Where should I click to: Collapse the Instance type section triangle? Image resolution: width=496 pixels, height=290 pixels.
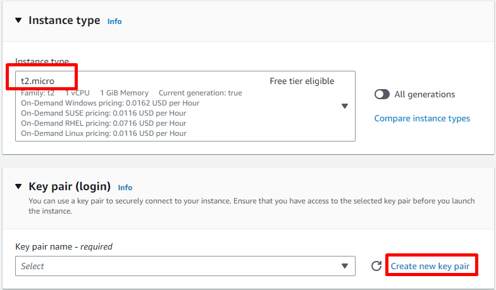[x=18, y=21]
